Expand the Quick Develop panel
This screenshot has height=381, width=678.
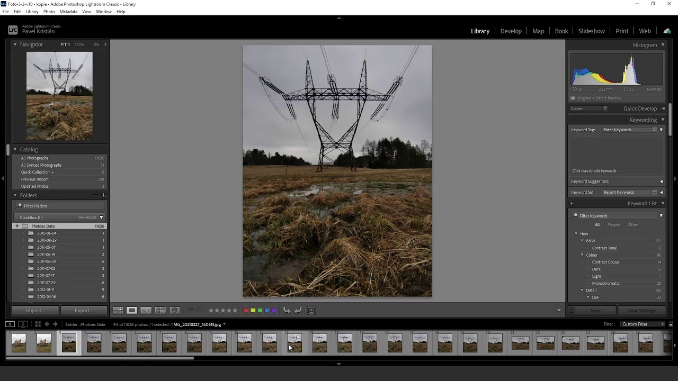tap(663, 108)
